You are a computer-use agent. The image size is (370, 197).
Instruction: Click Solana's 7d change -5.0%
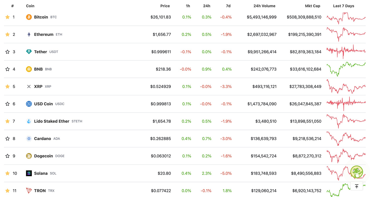[226, 173]
